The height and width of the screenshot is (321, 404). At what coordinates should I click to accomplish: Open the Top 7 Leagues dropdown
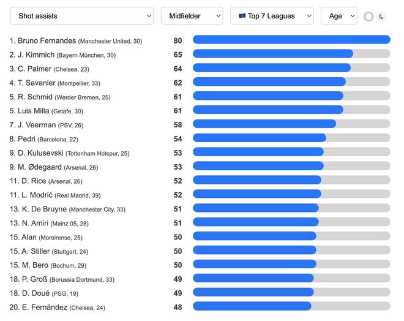click(272, 16)
